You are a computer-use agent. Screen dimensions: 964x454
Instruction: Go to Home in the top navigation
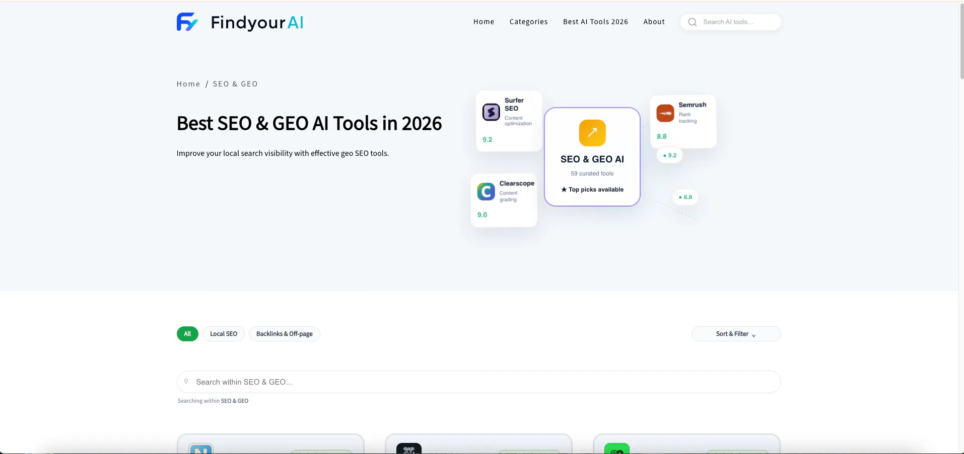484,22
